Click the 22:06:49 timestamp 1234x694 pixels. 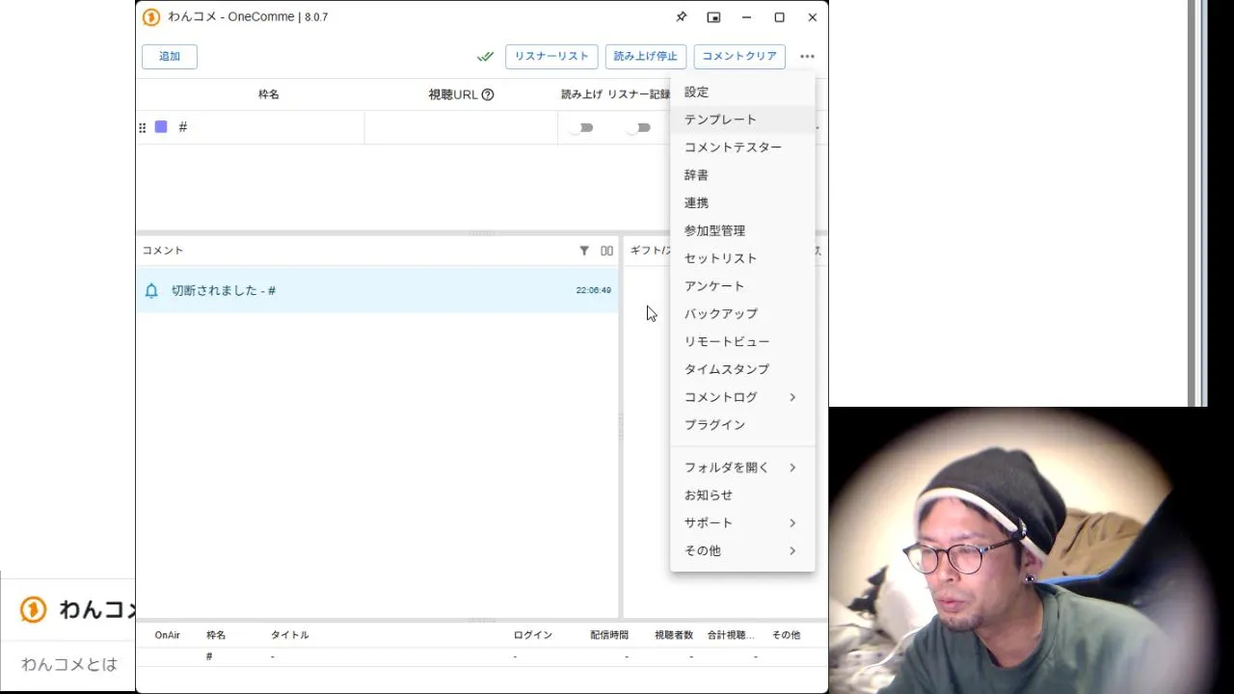593,290
